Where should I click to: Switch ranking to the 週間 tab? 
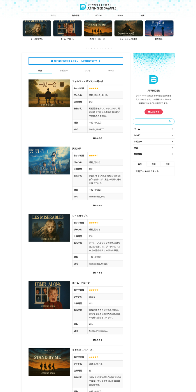point(153,164)
